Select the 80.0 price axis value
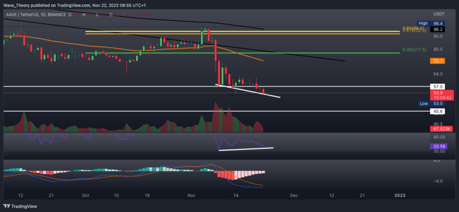This screenshot has width=459, height=212. click(x=437, y=49)
